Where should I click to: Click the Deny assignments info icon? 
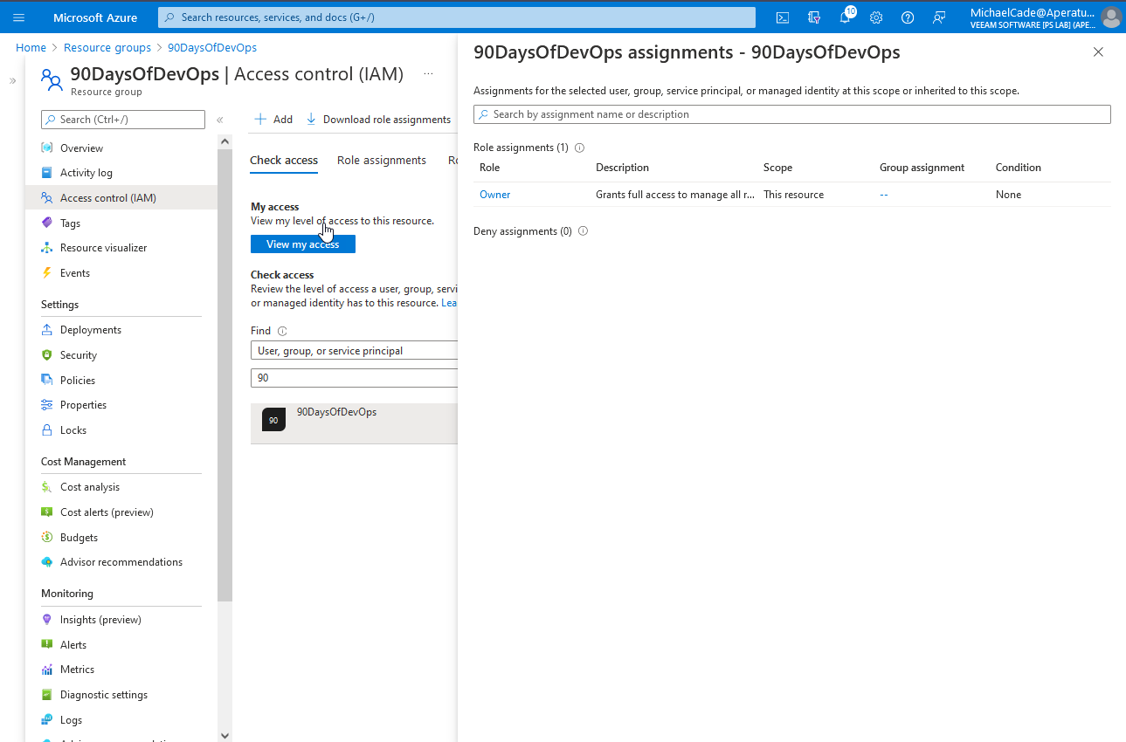click(x=583, y=231)
